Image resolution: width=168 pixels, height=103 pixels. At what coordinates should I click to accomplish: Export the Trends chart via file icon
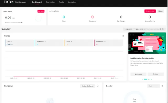pyautogui.click(x=123, y=36)
